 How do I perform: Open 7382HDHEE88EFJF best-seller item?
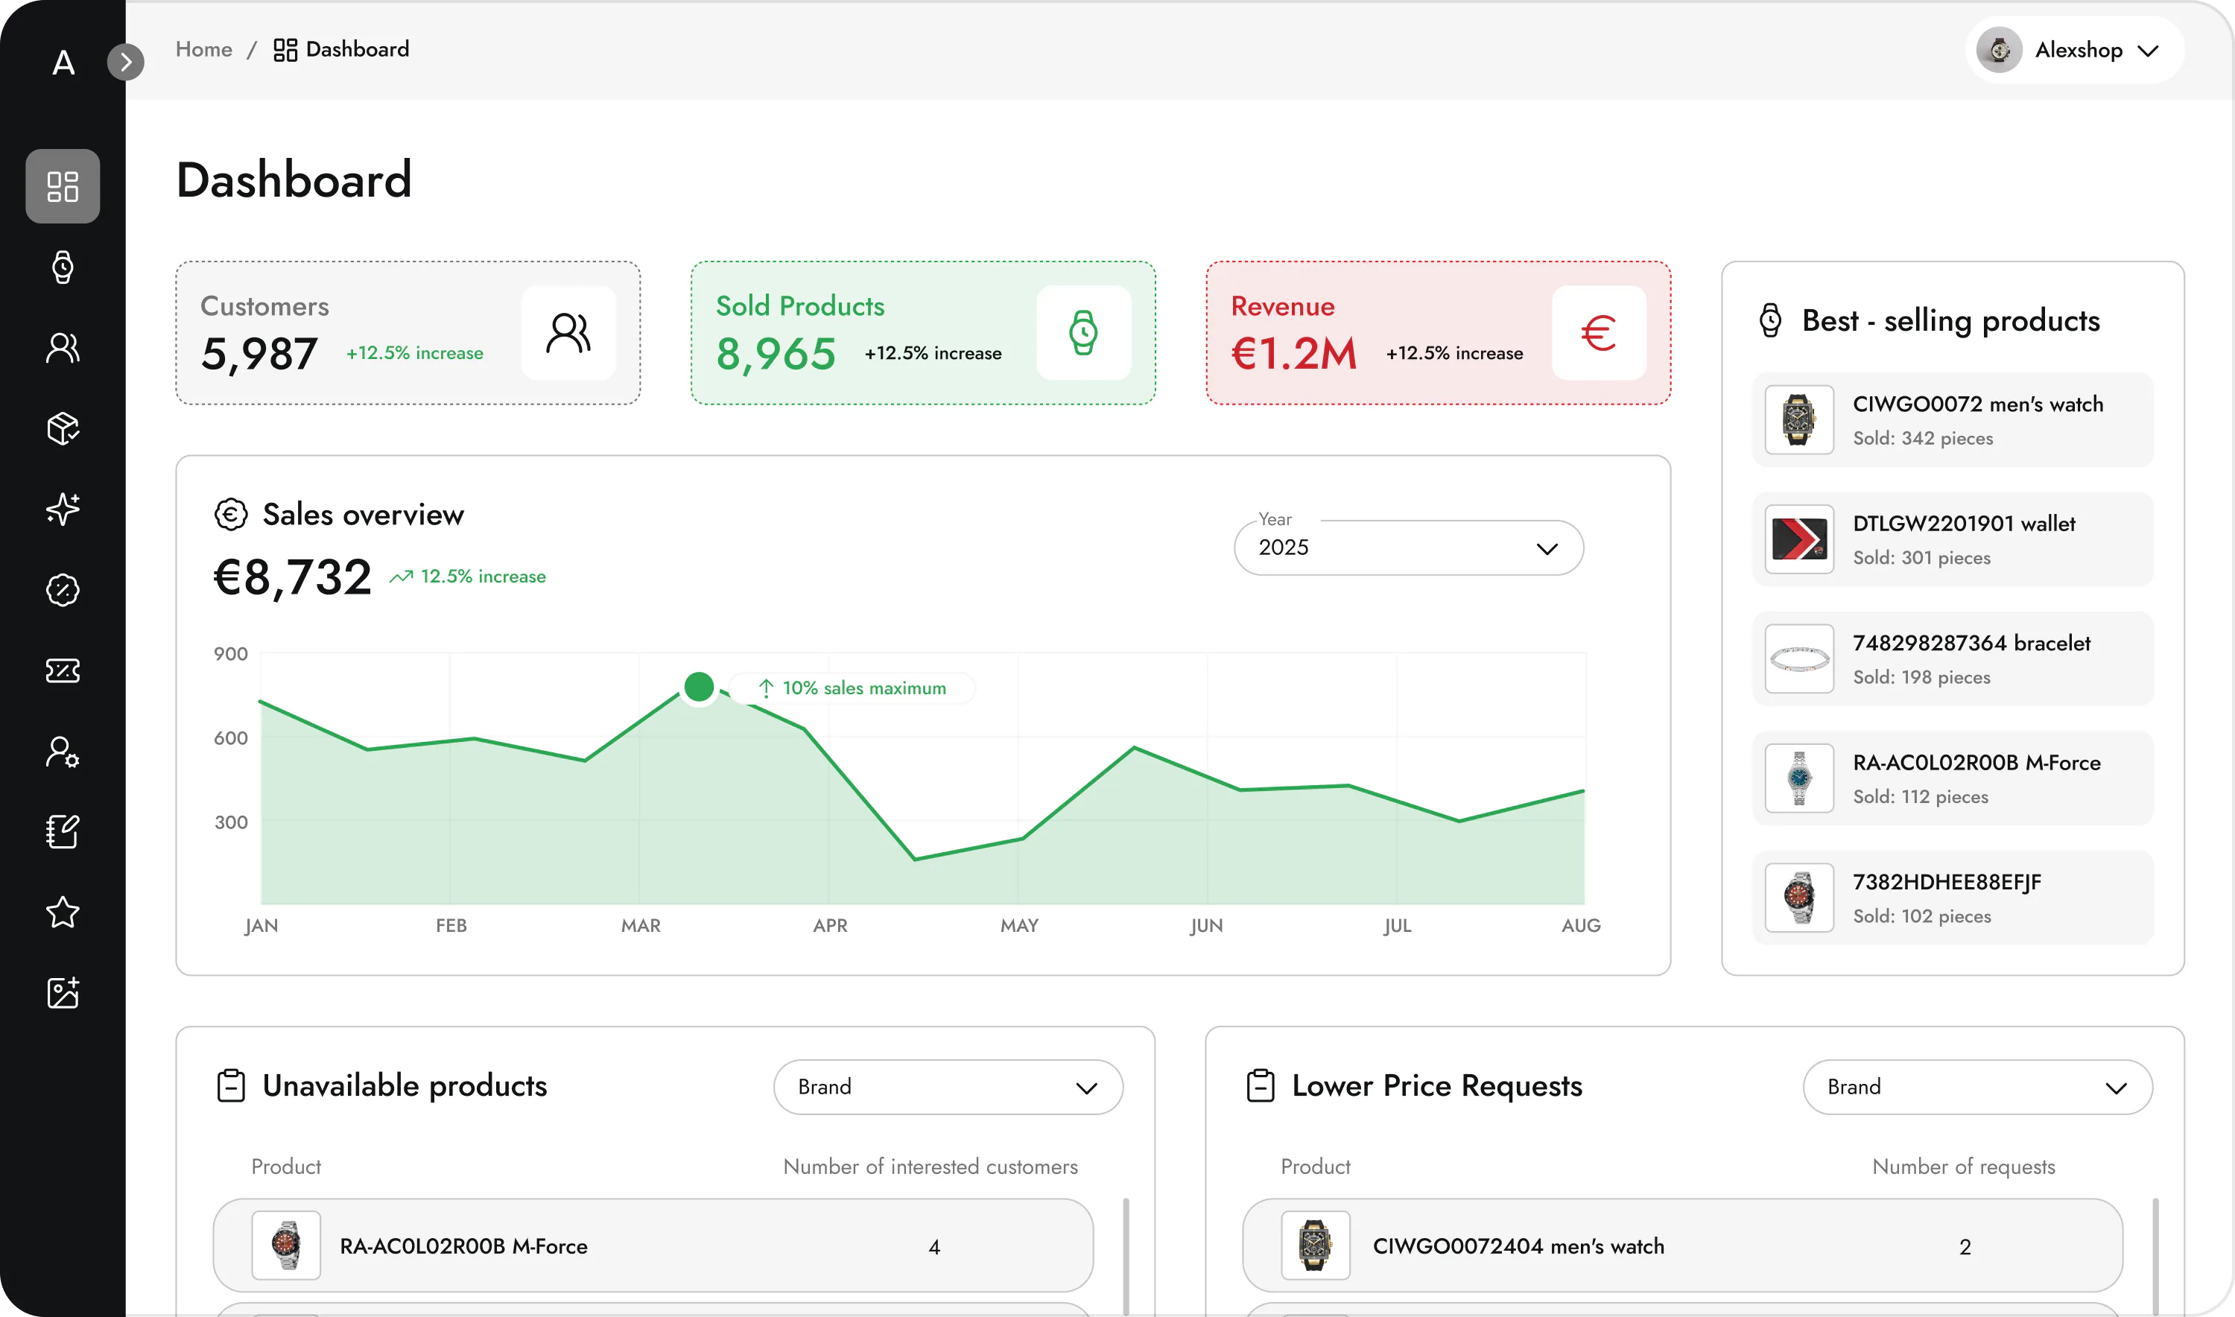pos(1953,898)
